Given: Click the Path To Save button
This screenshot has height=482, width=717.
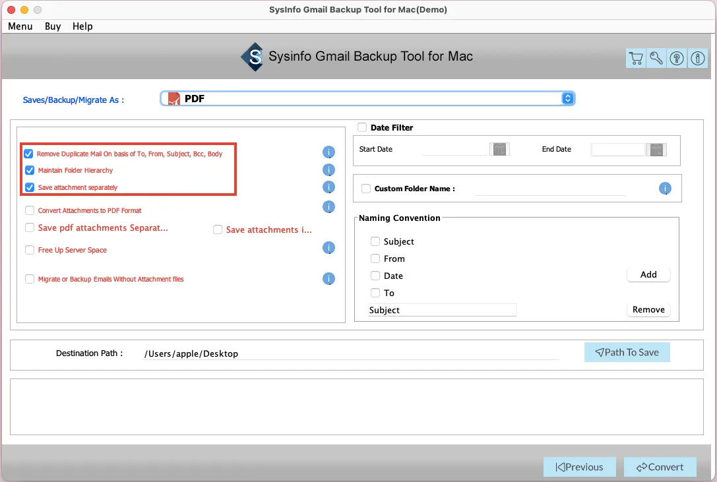Looking at the screenshot, I should pyautogui.click(x=627, y=352).
